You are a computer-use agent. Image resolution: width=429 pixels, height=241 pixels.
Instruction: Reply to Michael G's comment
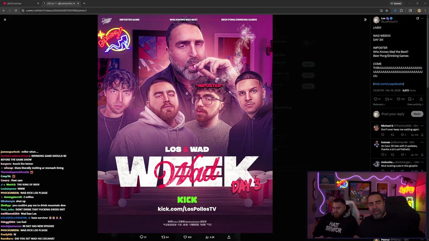(x=383, y=135)
